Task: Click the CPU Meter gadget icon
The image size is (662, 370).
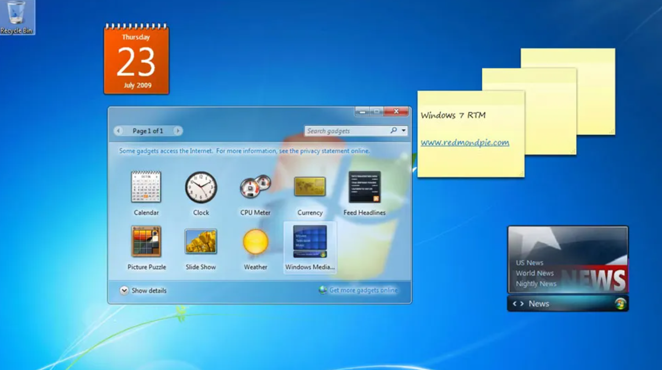Action: (255, 187)
